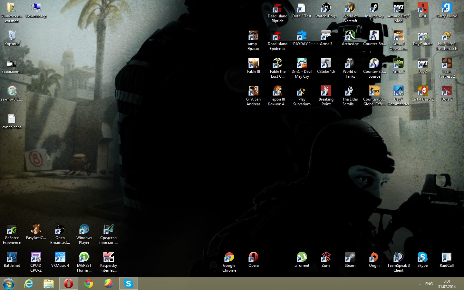
Task: Select the Компьютер desktop icon
Action: 36,11
